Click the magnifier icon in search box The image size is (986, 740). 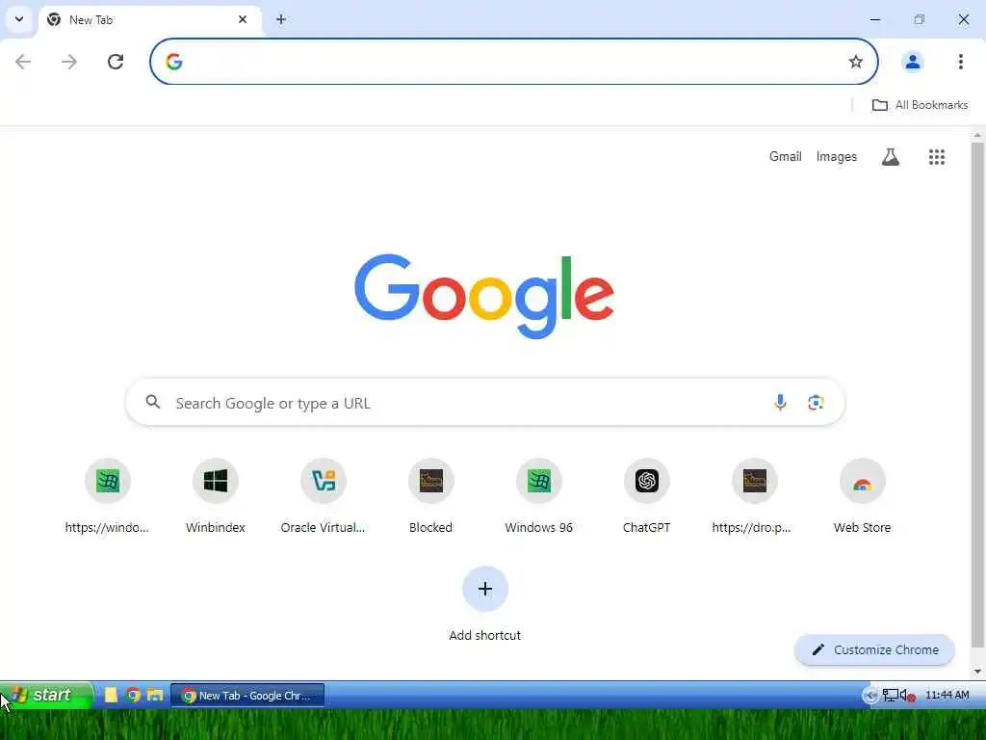[x=153, y=402]
